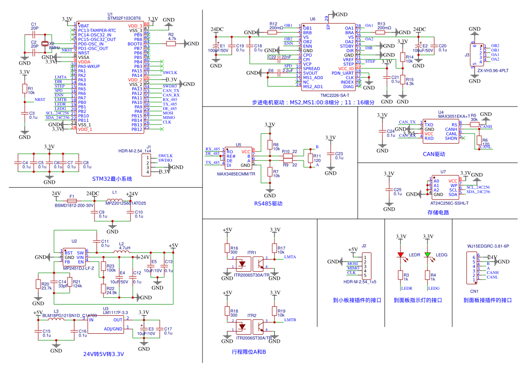Click the R3 1k LED resistor
Screen dimensions: 526x372
[400, 275]
